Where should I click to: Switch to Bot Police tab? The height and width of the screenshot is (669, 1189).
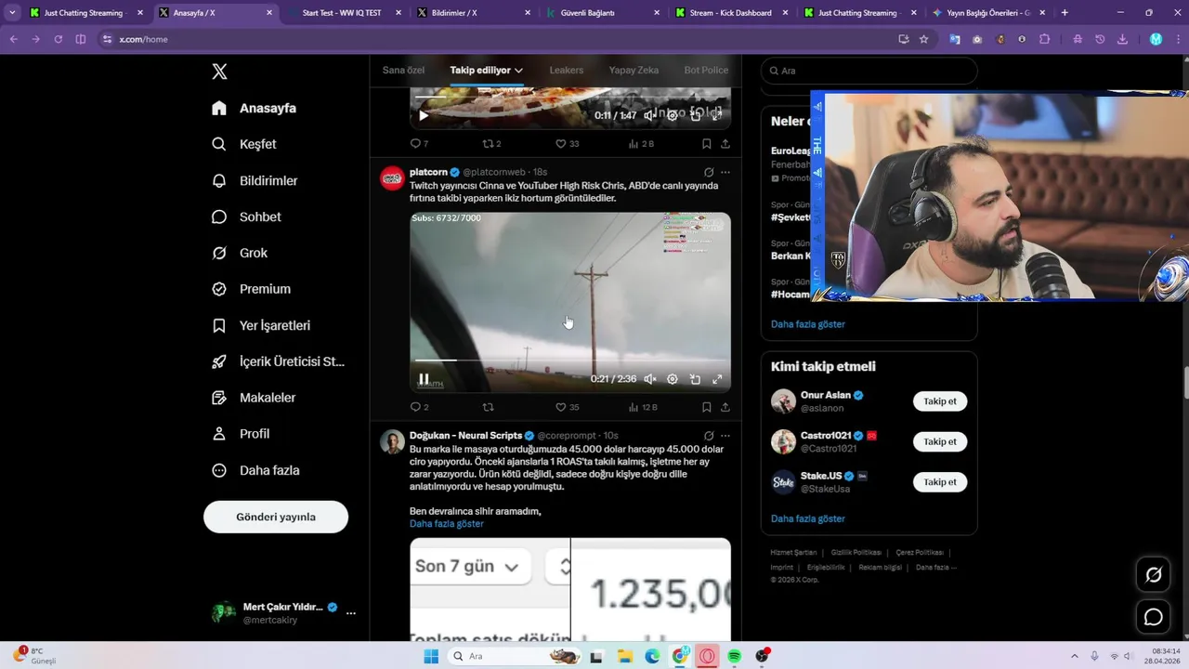(x=706, y=70)
